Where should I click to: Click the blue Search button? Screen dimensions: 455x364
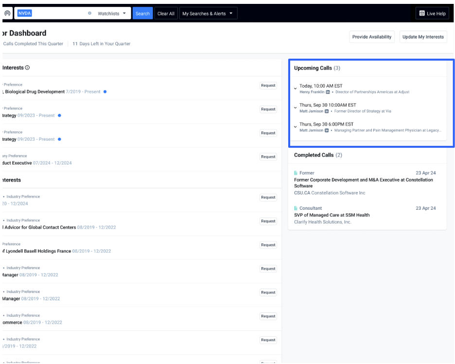tap(142, 14)
